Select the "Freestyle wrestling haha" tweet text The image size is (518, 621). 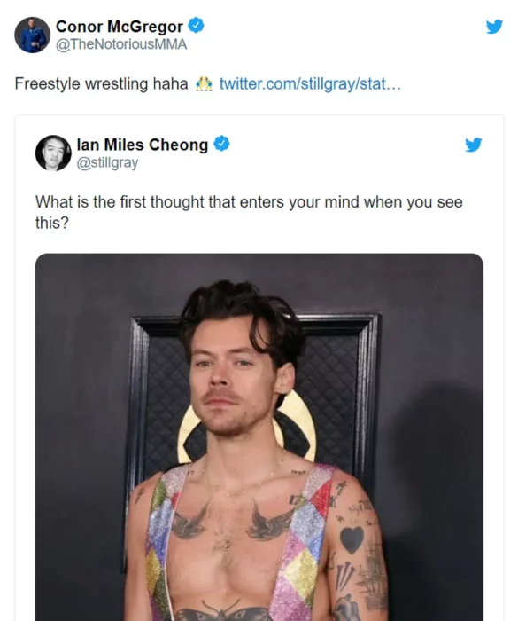pos(101,83)
